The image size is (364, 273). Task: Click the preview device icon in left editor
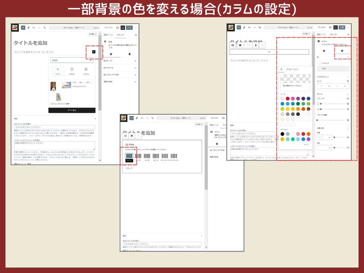(118, 28)
